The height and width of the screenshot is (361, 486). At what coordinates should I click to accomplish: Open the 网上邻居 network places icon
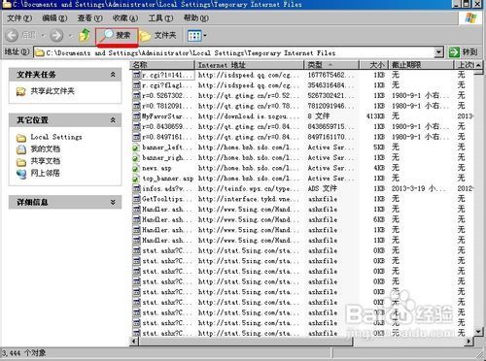[x=21, y=174]
